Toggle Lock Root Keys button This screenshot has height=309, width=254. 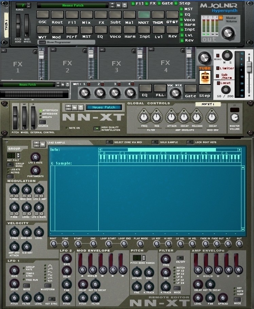(x=190, y=142)
